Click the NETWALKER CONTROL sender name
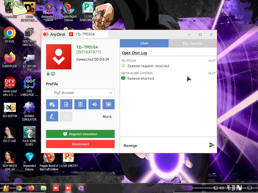258x193 pixels. pyautogui.click(x=137, y=73)
